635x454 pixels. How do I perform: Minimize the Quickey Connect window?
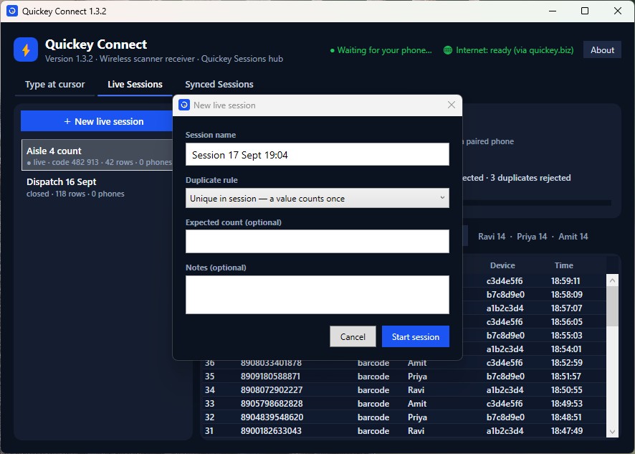coord(553,11)
